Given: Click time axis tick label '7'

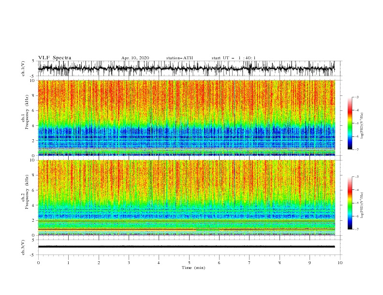Looking at the screenshot, I should coord(250,263).
